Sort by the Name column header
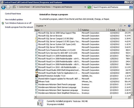 (57, 30)
